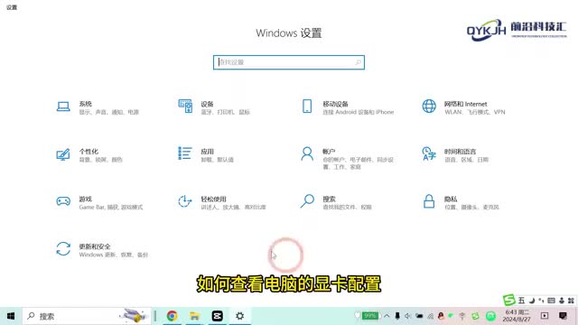
Task: Open the 设备 (Devices) settings icon
Action: click(x=185, y=107)
